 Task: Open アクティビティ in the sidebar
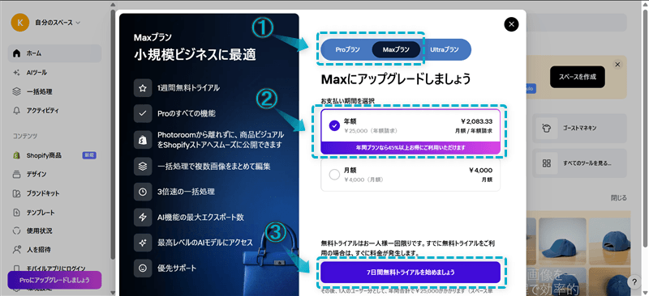(x=54, y=111)
